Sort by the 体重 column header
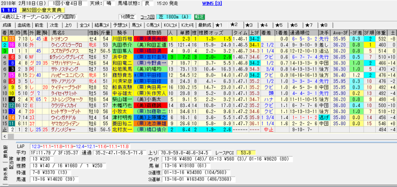 pos(381,33)
